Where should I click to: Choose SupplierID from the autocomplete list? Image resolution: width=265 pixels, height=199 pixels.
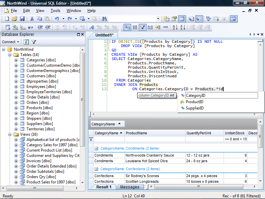click(221, 108)
